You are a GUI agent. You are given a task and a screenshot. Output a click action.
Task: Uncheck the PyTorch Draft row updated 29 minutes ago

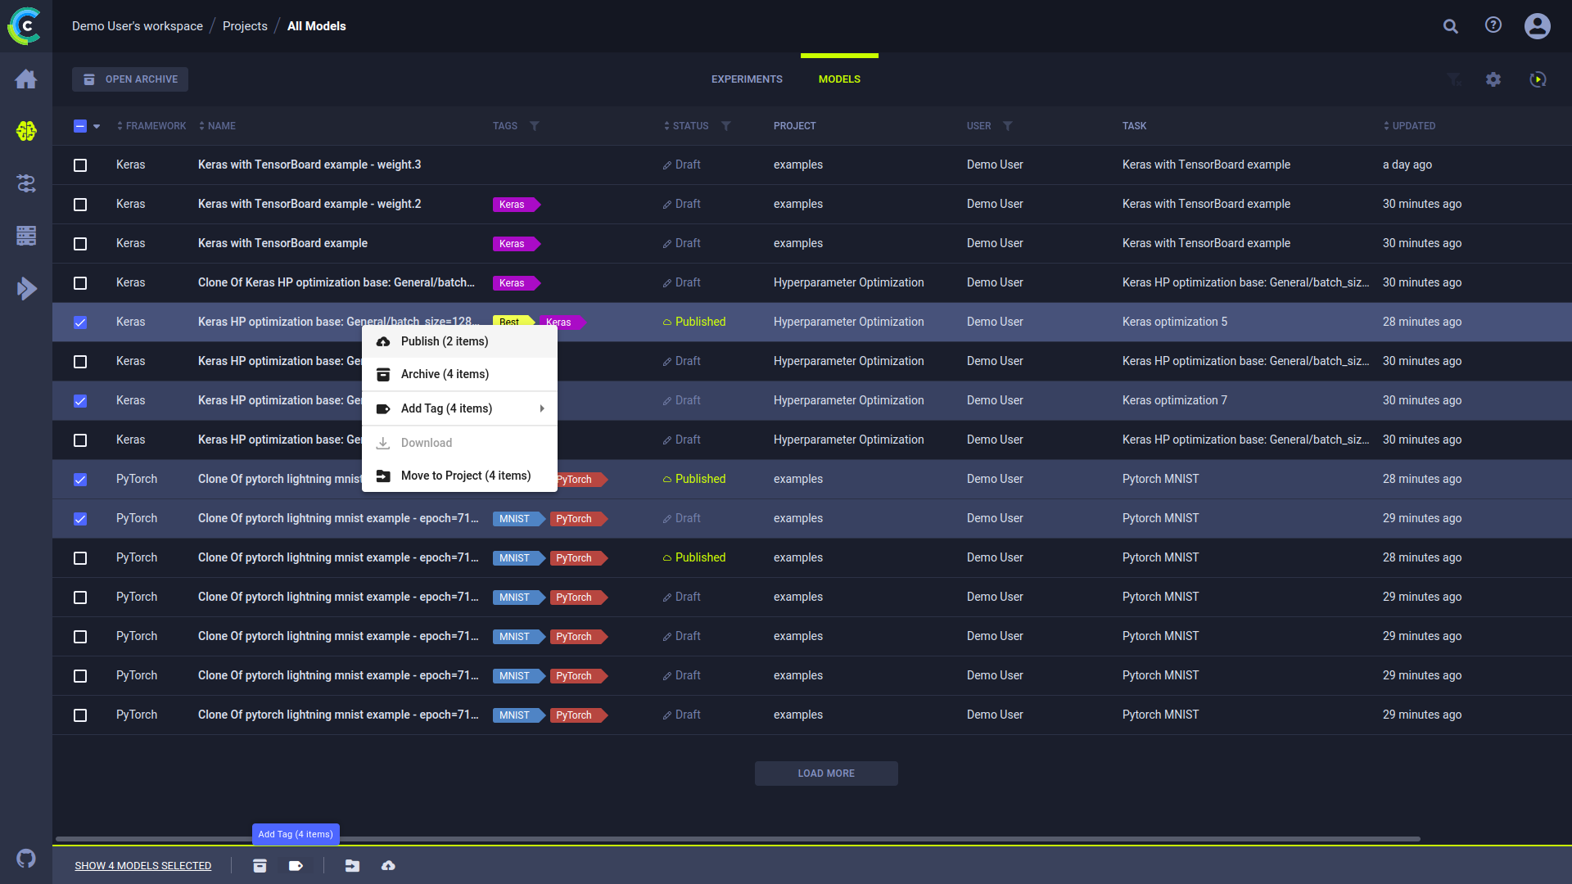80,519
